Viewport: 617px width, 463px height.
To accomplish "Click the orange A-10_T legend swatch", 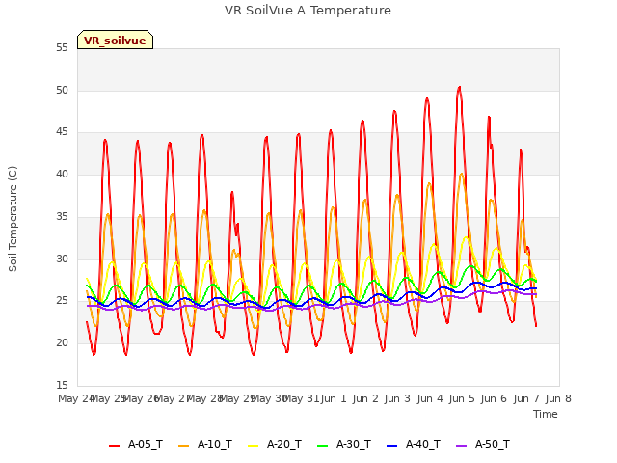I will (x=183, y=446).
